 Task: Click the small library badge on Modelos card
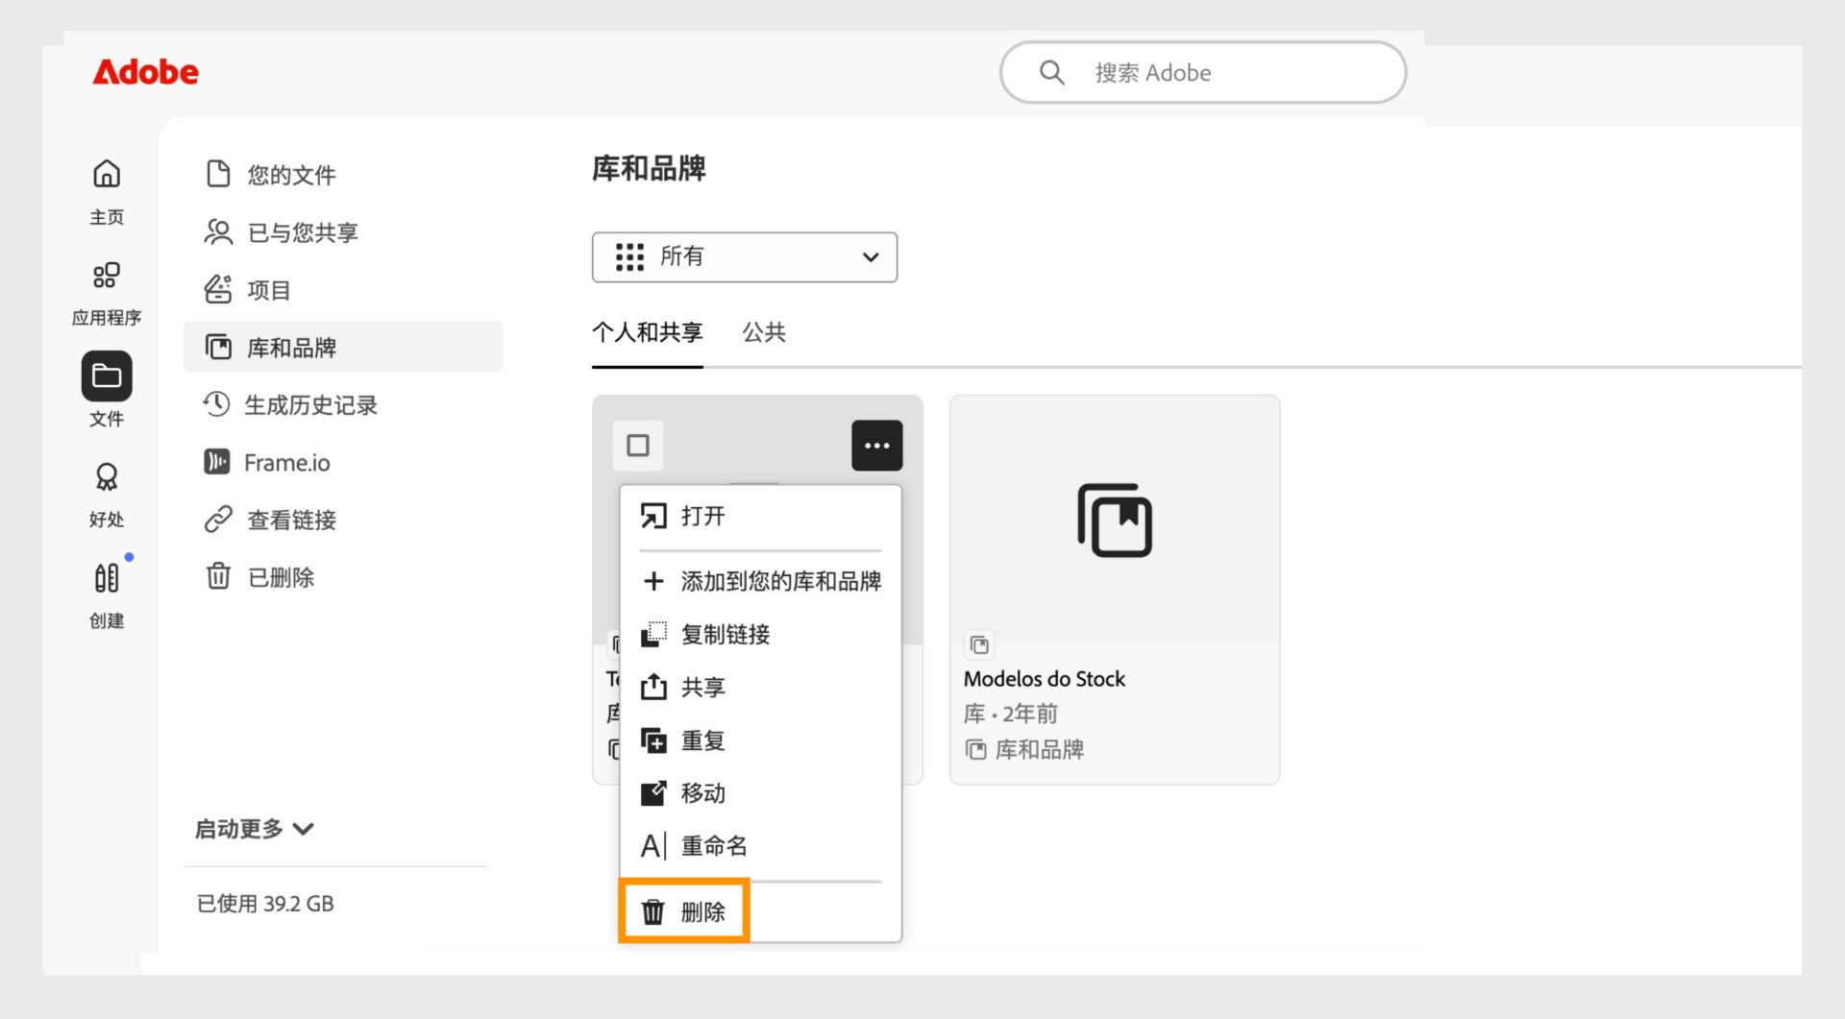(979, 644)
